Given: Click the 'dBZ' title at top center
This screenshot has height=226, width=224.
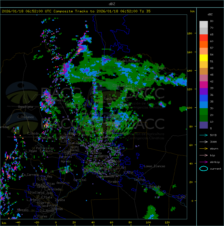Looking at the screenshot, I should point(112,4).
